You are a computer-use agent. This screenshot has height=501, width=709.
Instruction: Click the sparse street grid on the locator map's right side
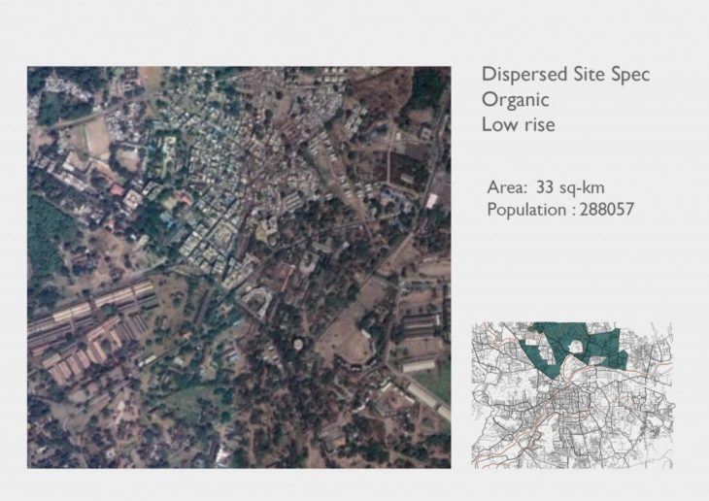(x=646, y=417)
